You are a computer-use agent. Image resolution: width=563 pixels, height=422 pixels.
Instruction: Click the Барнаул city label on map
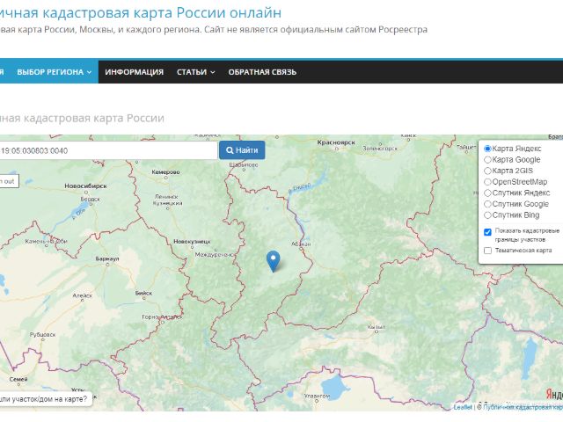(107, 258)
